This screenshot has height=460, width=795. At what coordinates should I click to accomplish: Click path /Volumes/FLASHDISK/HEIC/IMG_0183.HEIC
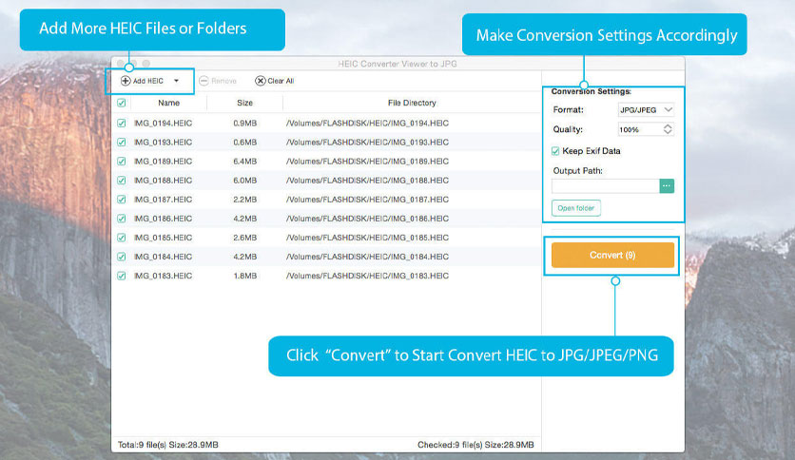click(x=367, y=276)
